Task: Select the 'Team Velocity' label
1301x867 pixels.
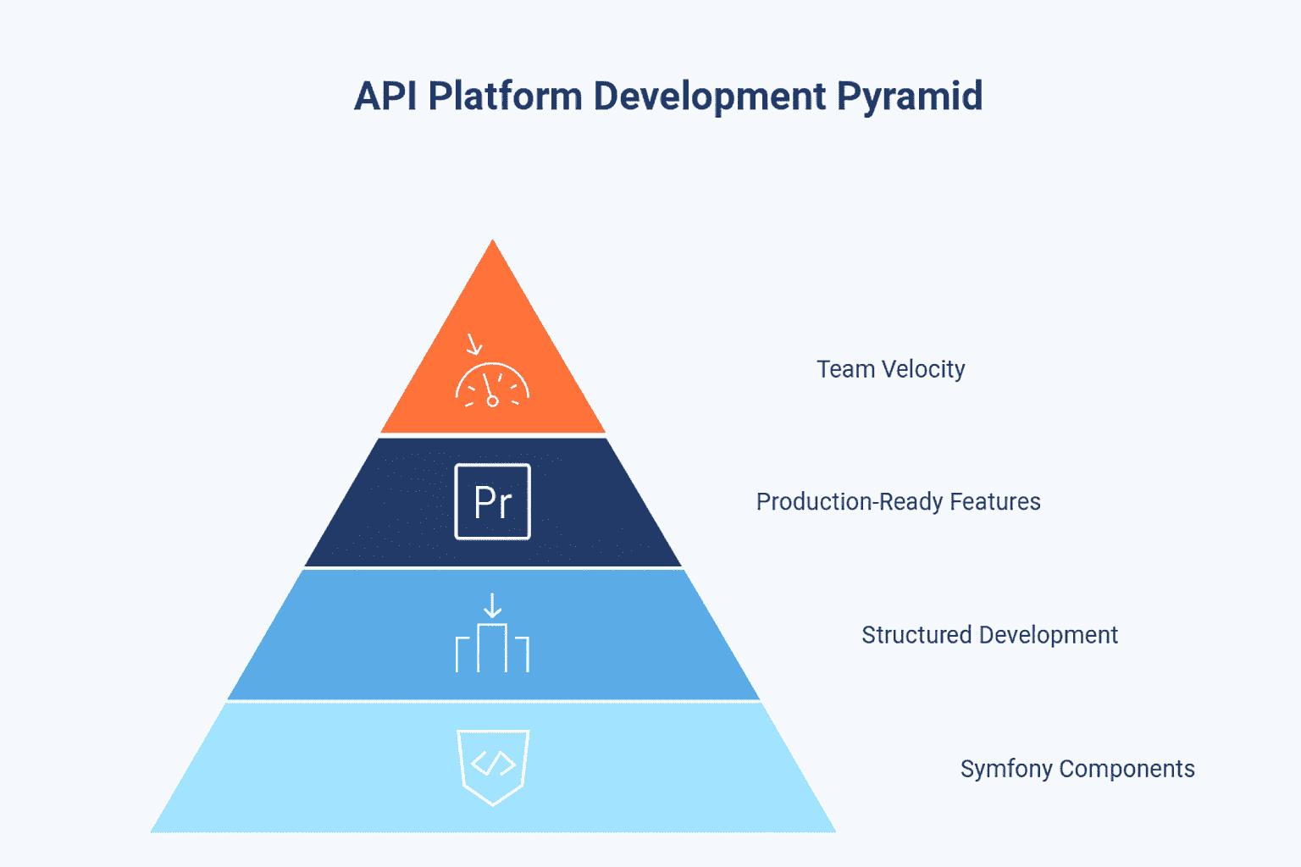Action: pyautogui.click(x=891, y=369)
